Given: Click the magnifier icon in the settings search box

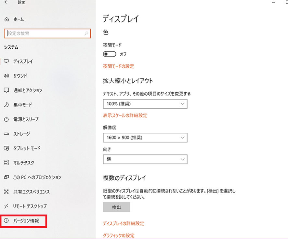Looking at the screenshot, I should click(86, 33).
